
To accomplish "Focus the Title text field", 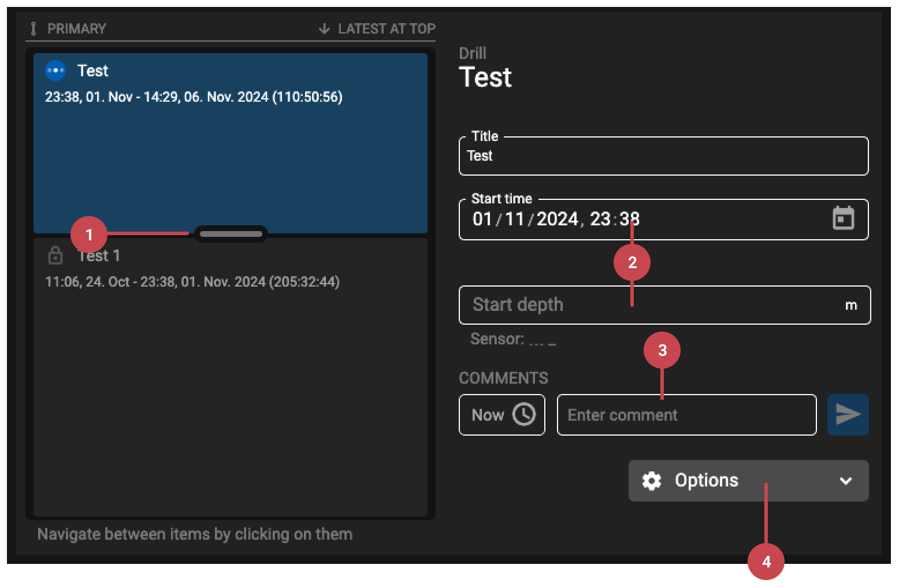I will pos(663,156).
